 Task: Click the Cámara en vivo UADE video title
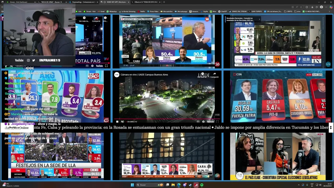144,75
